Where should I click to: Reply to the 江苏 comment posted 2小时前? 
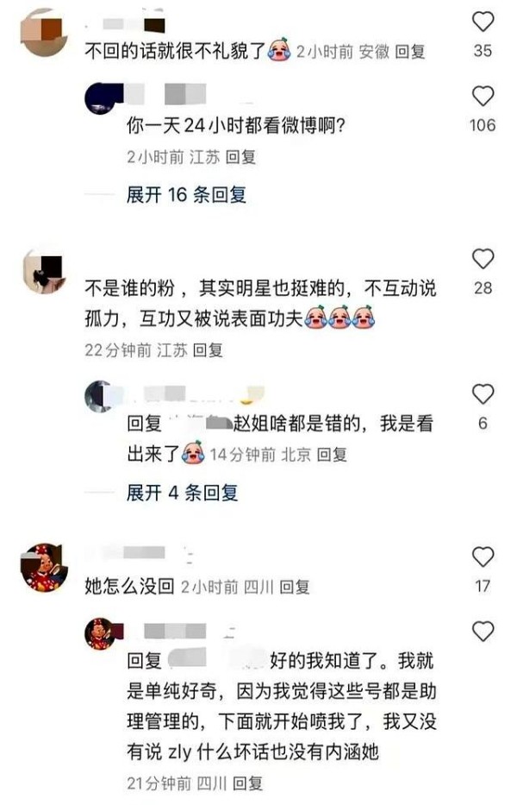point(240,157)
